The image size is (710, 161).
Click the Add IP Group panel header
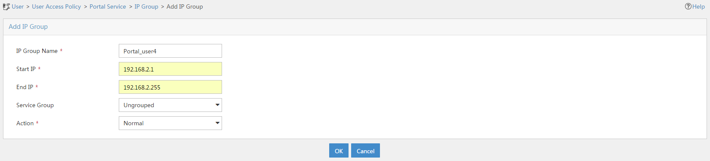355,27
